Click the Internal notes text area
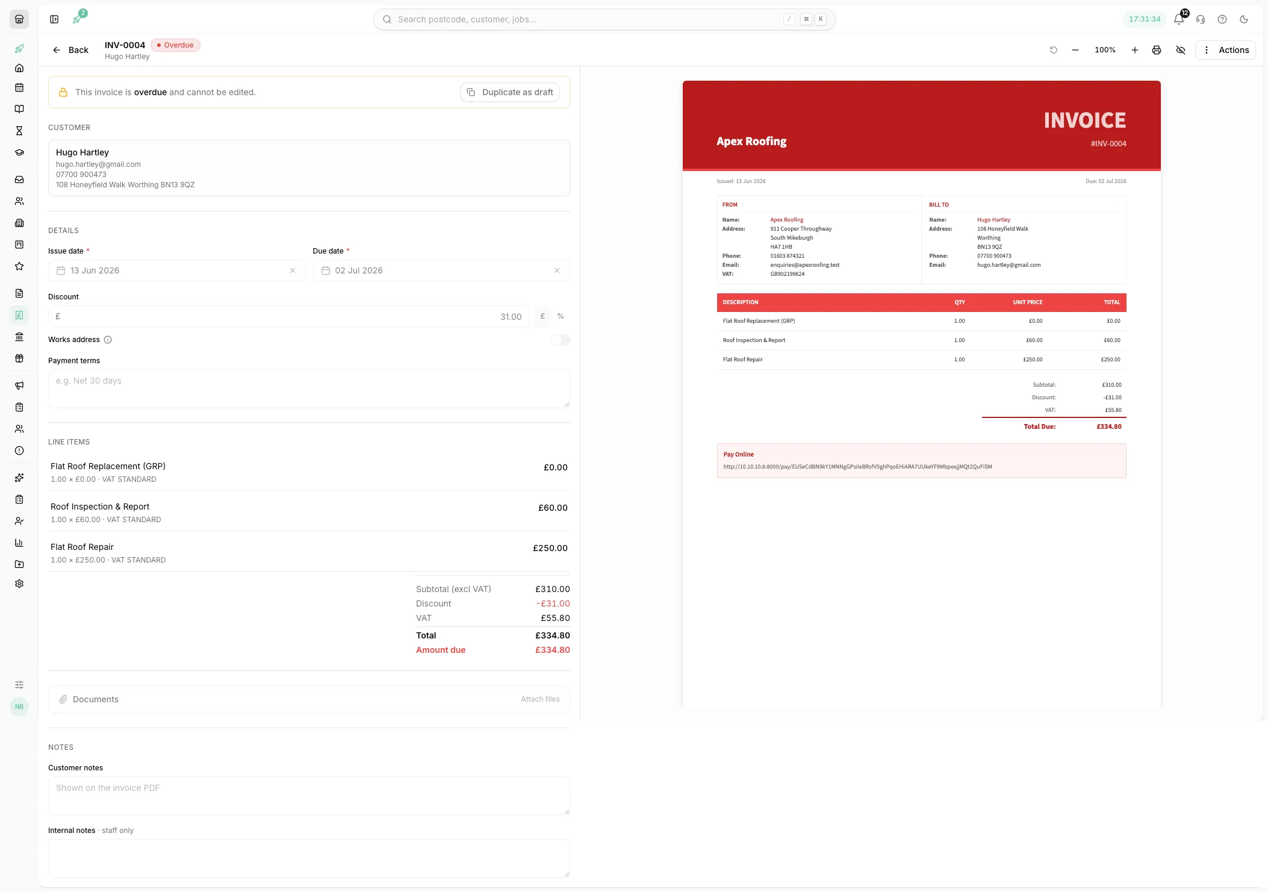Viewport: 1268px width, 892px height. point(309,858)
